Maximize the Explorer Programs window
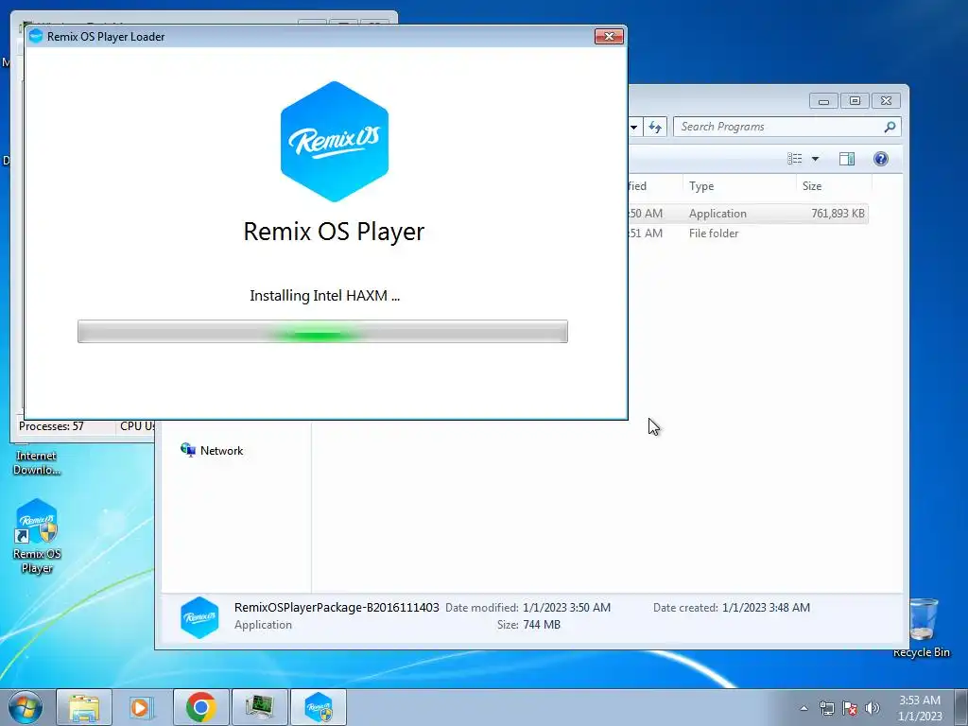Viewport: 968px width, 726px height. tap(855, 100)
